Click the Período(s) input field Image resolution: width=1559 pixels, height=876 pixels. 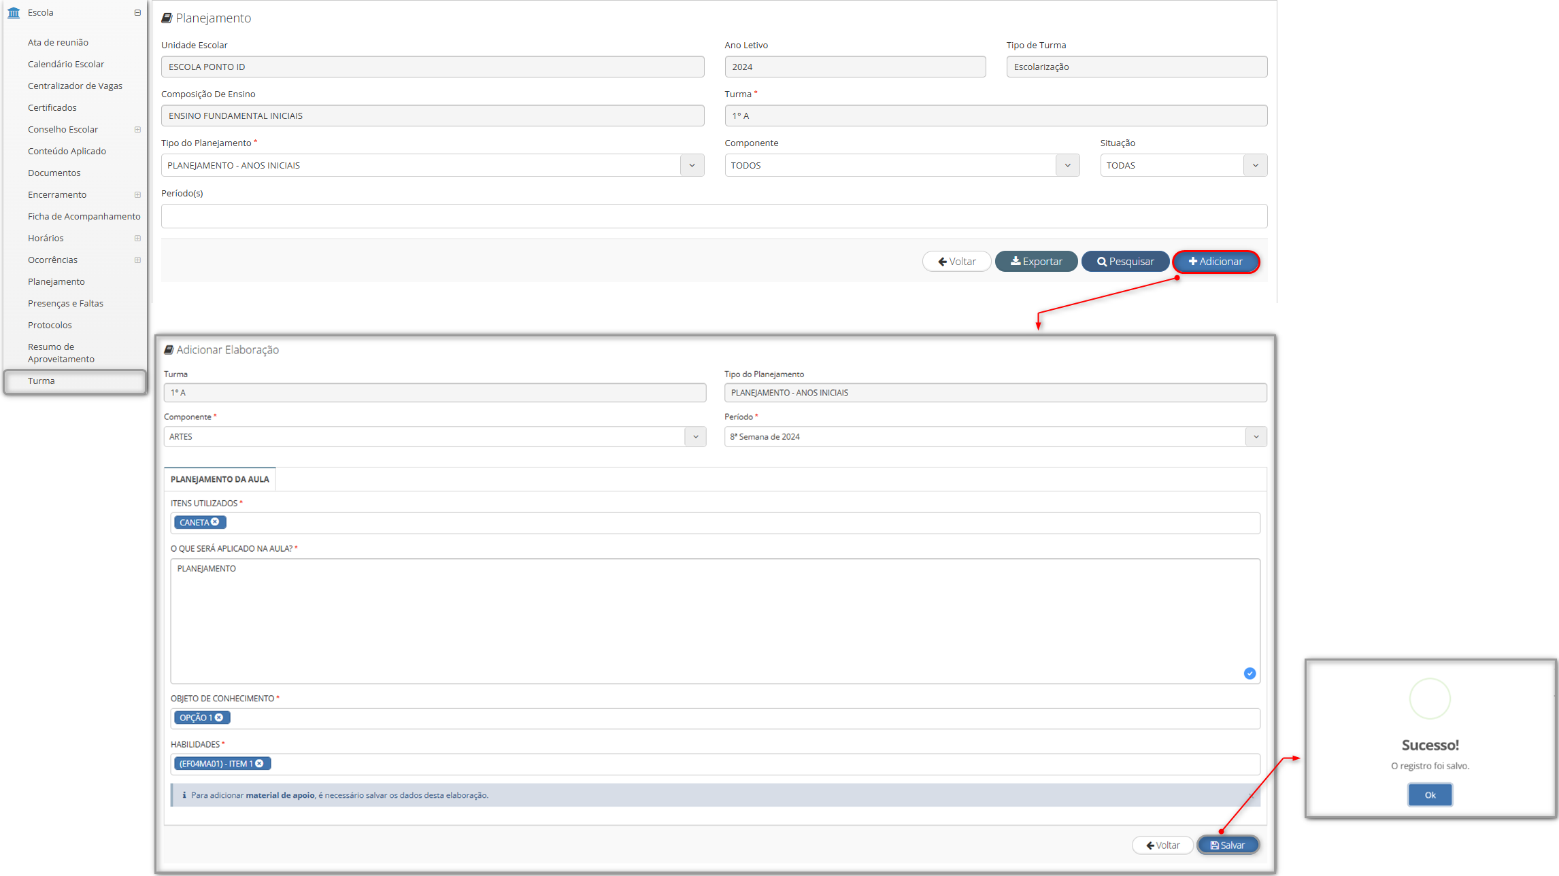pos(714,216)
